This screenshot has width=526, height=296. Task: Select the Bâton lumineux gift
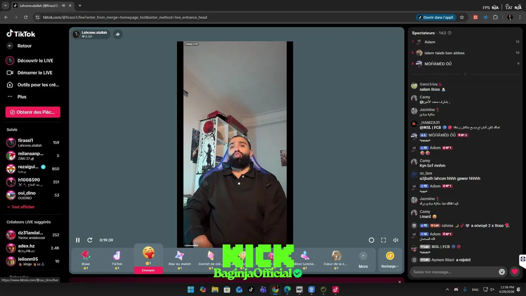point(305,260)
